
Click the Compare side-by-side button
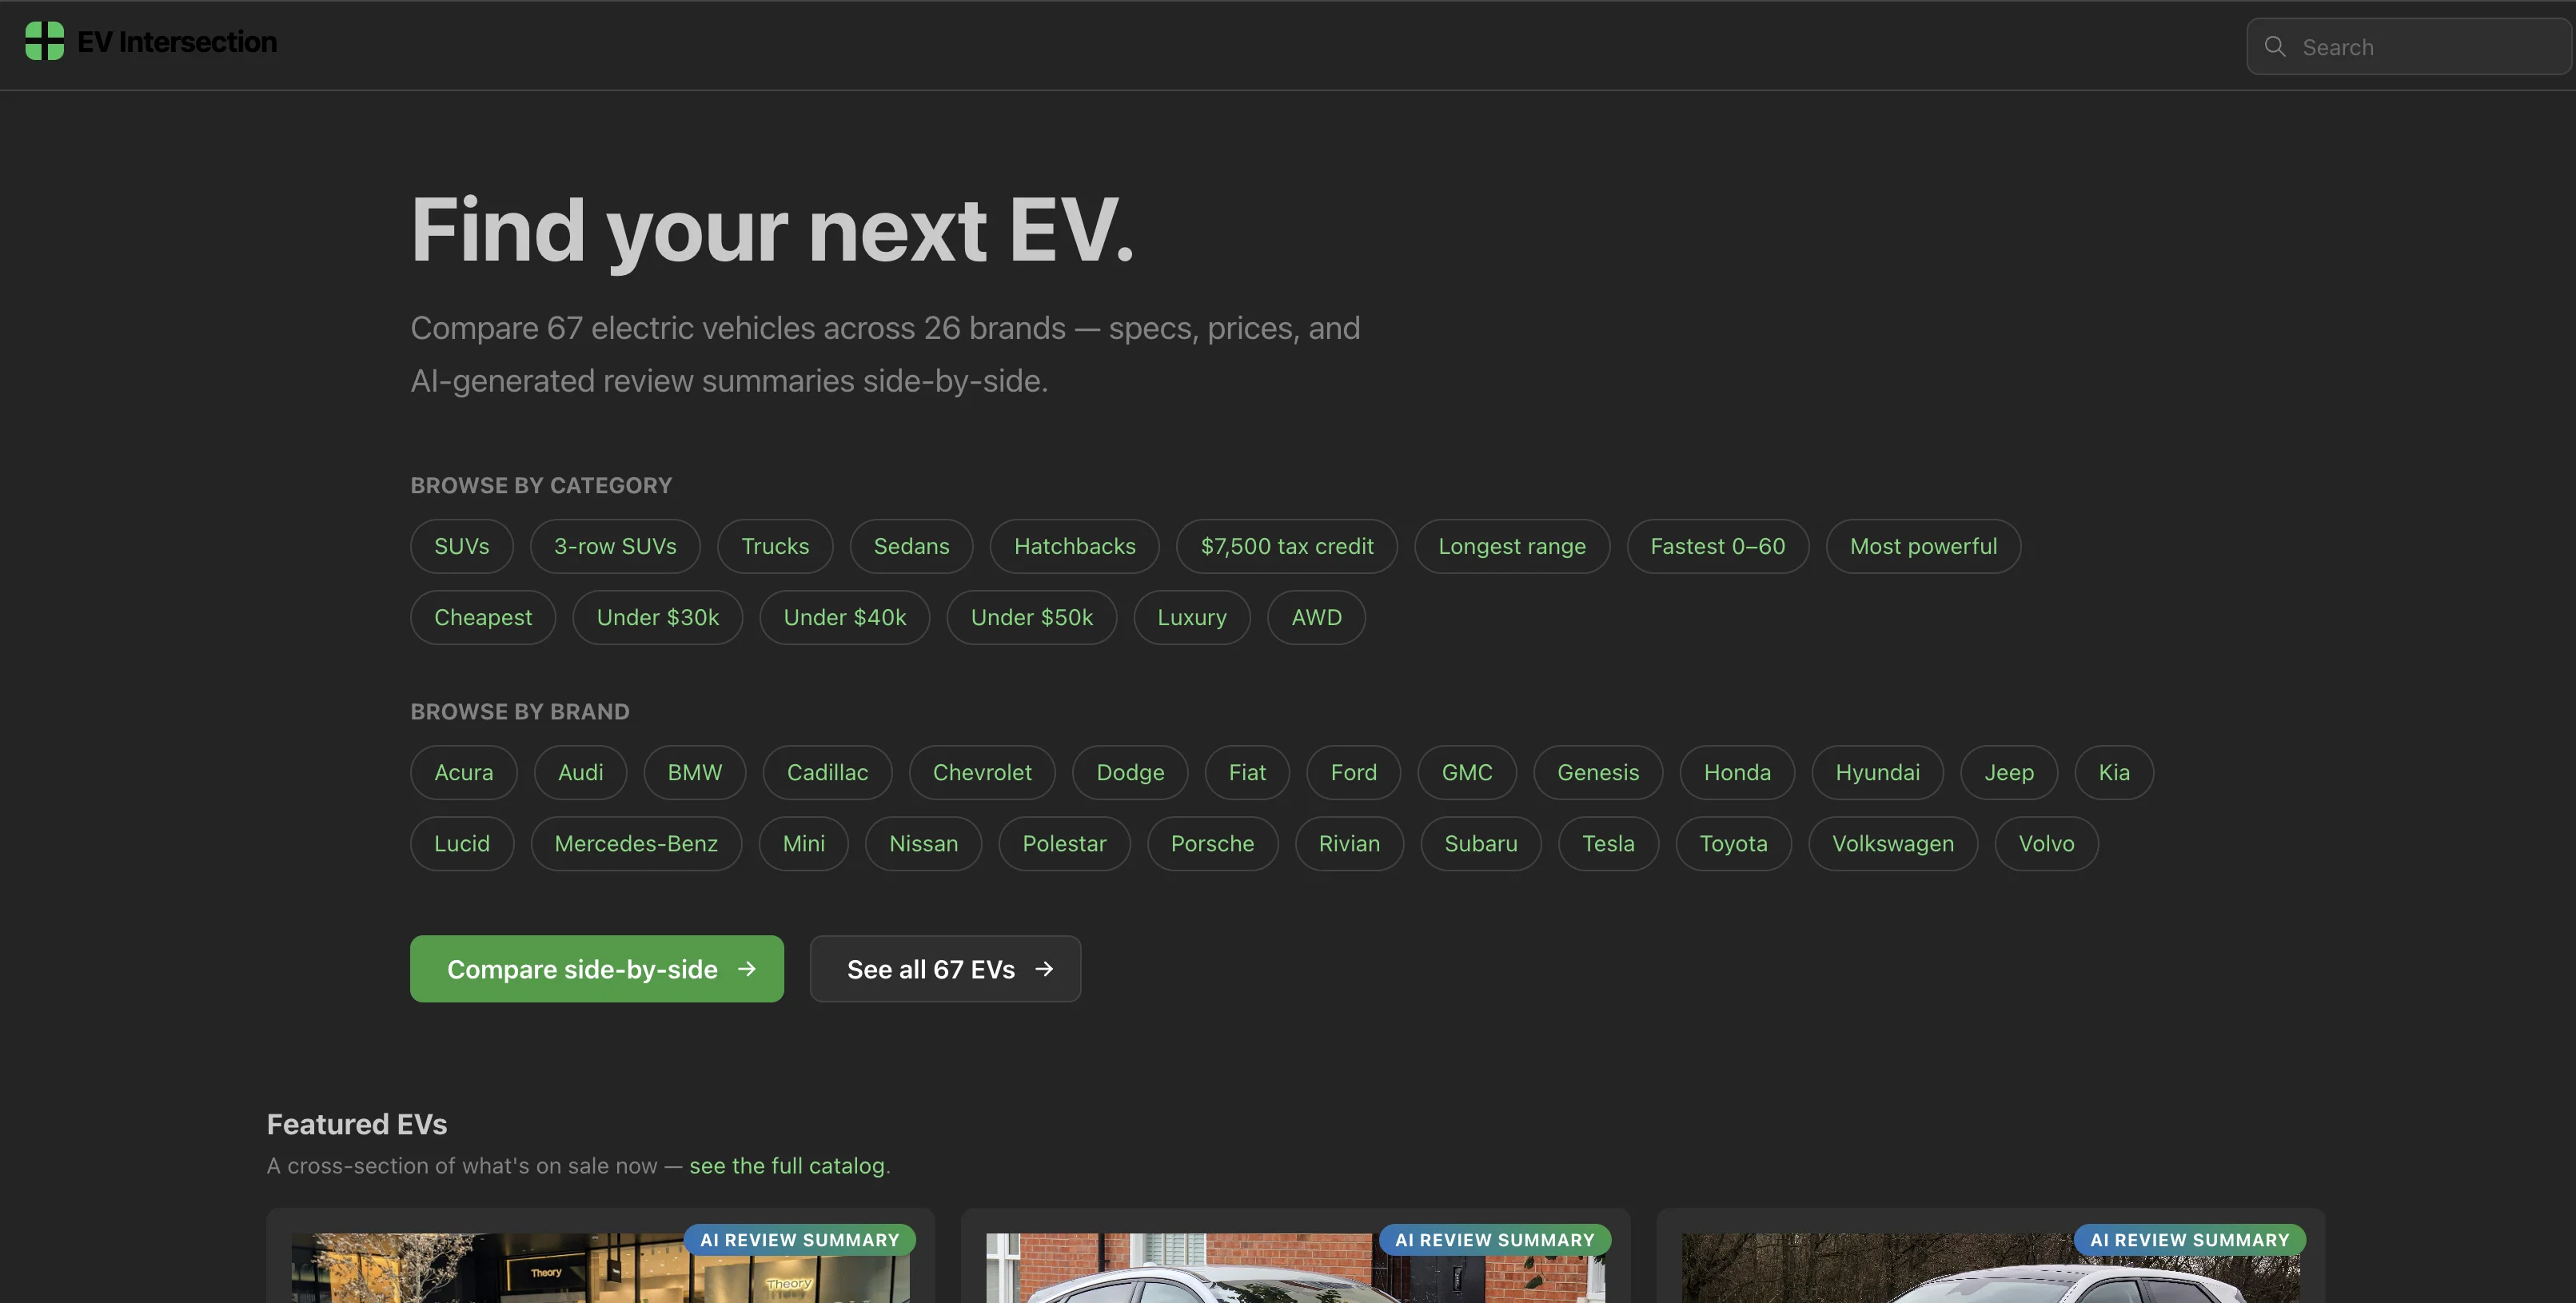click(x=597, y=968)
